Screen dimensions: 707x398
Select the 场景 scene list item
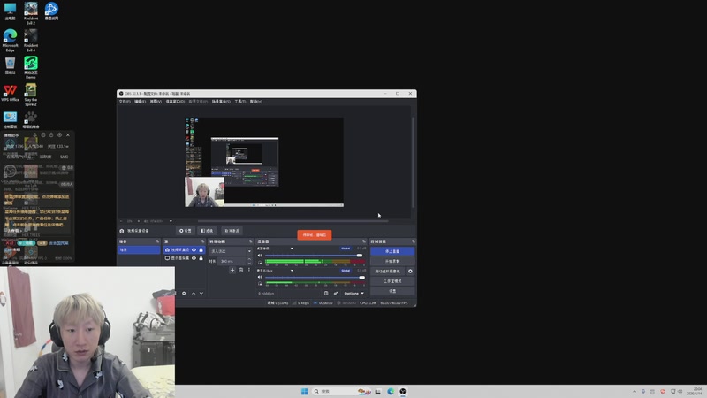coord(139,249)
